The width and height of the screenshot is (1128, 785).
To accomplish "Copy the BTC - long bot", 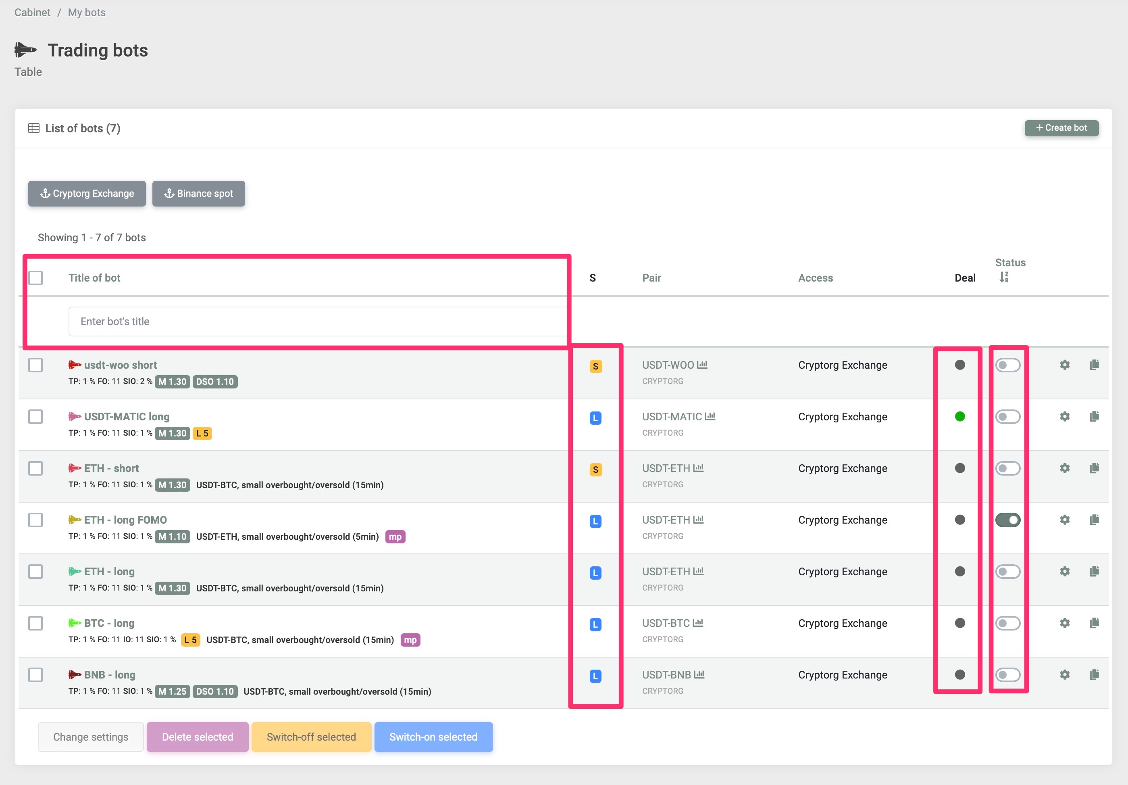I will click(x=1094, y=623).
